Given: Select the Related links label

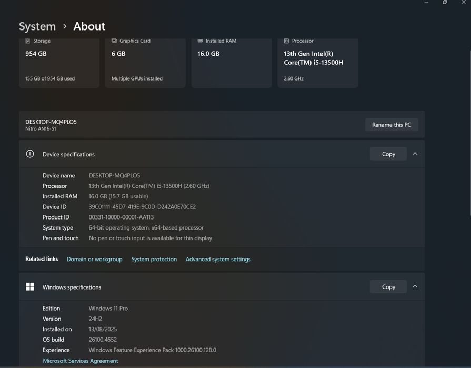Looking at the screenshot, I should pos(42,259).
